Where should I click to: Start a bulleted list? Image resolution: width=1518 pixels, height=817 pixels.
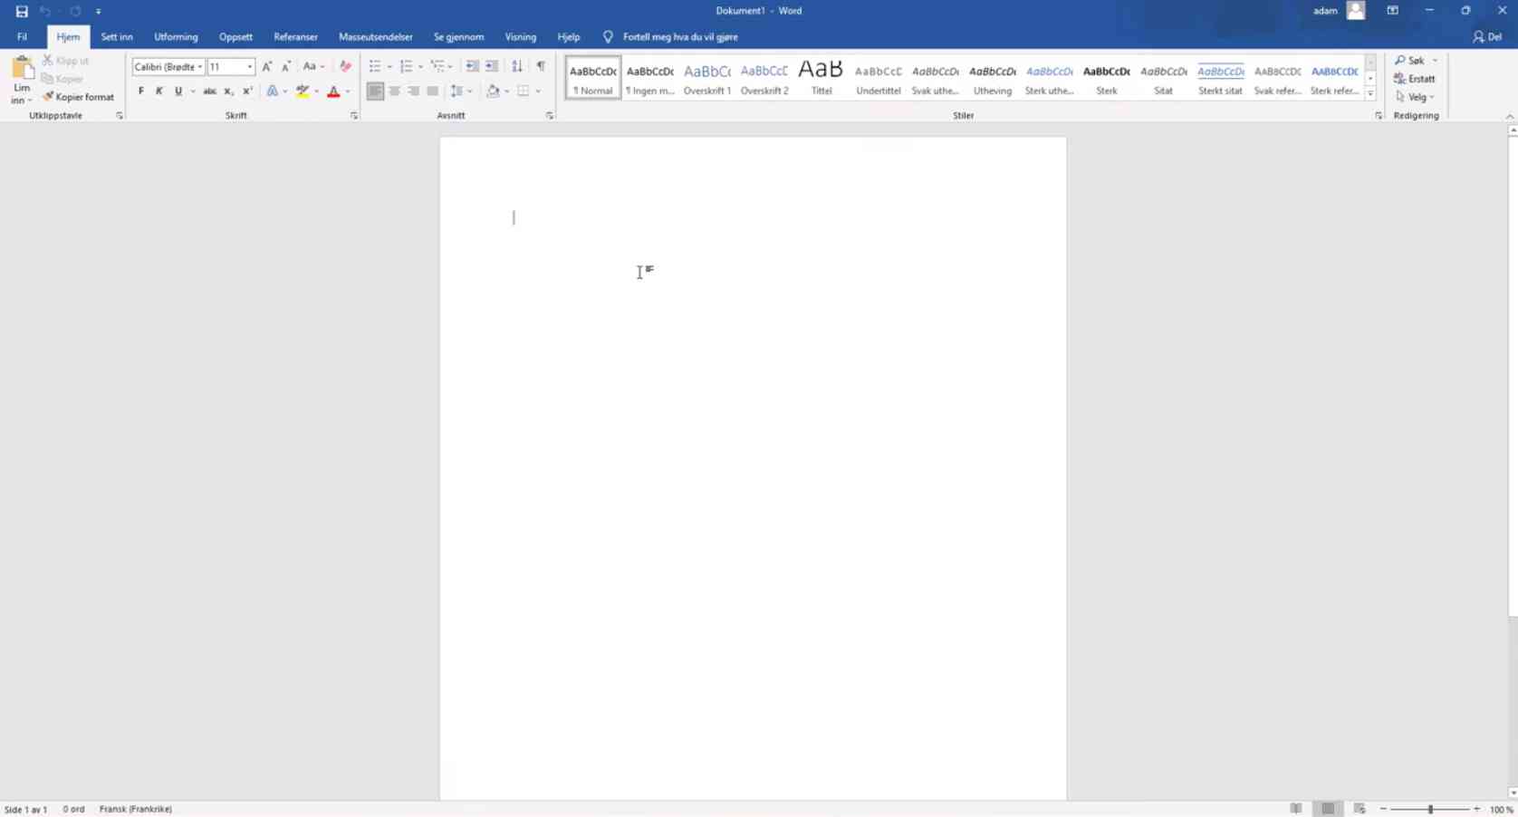tap(375, 66)
